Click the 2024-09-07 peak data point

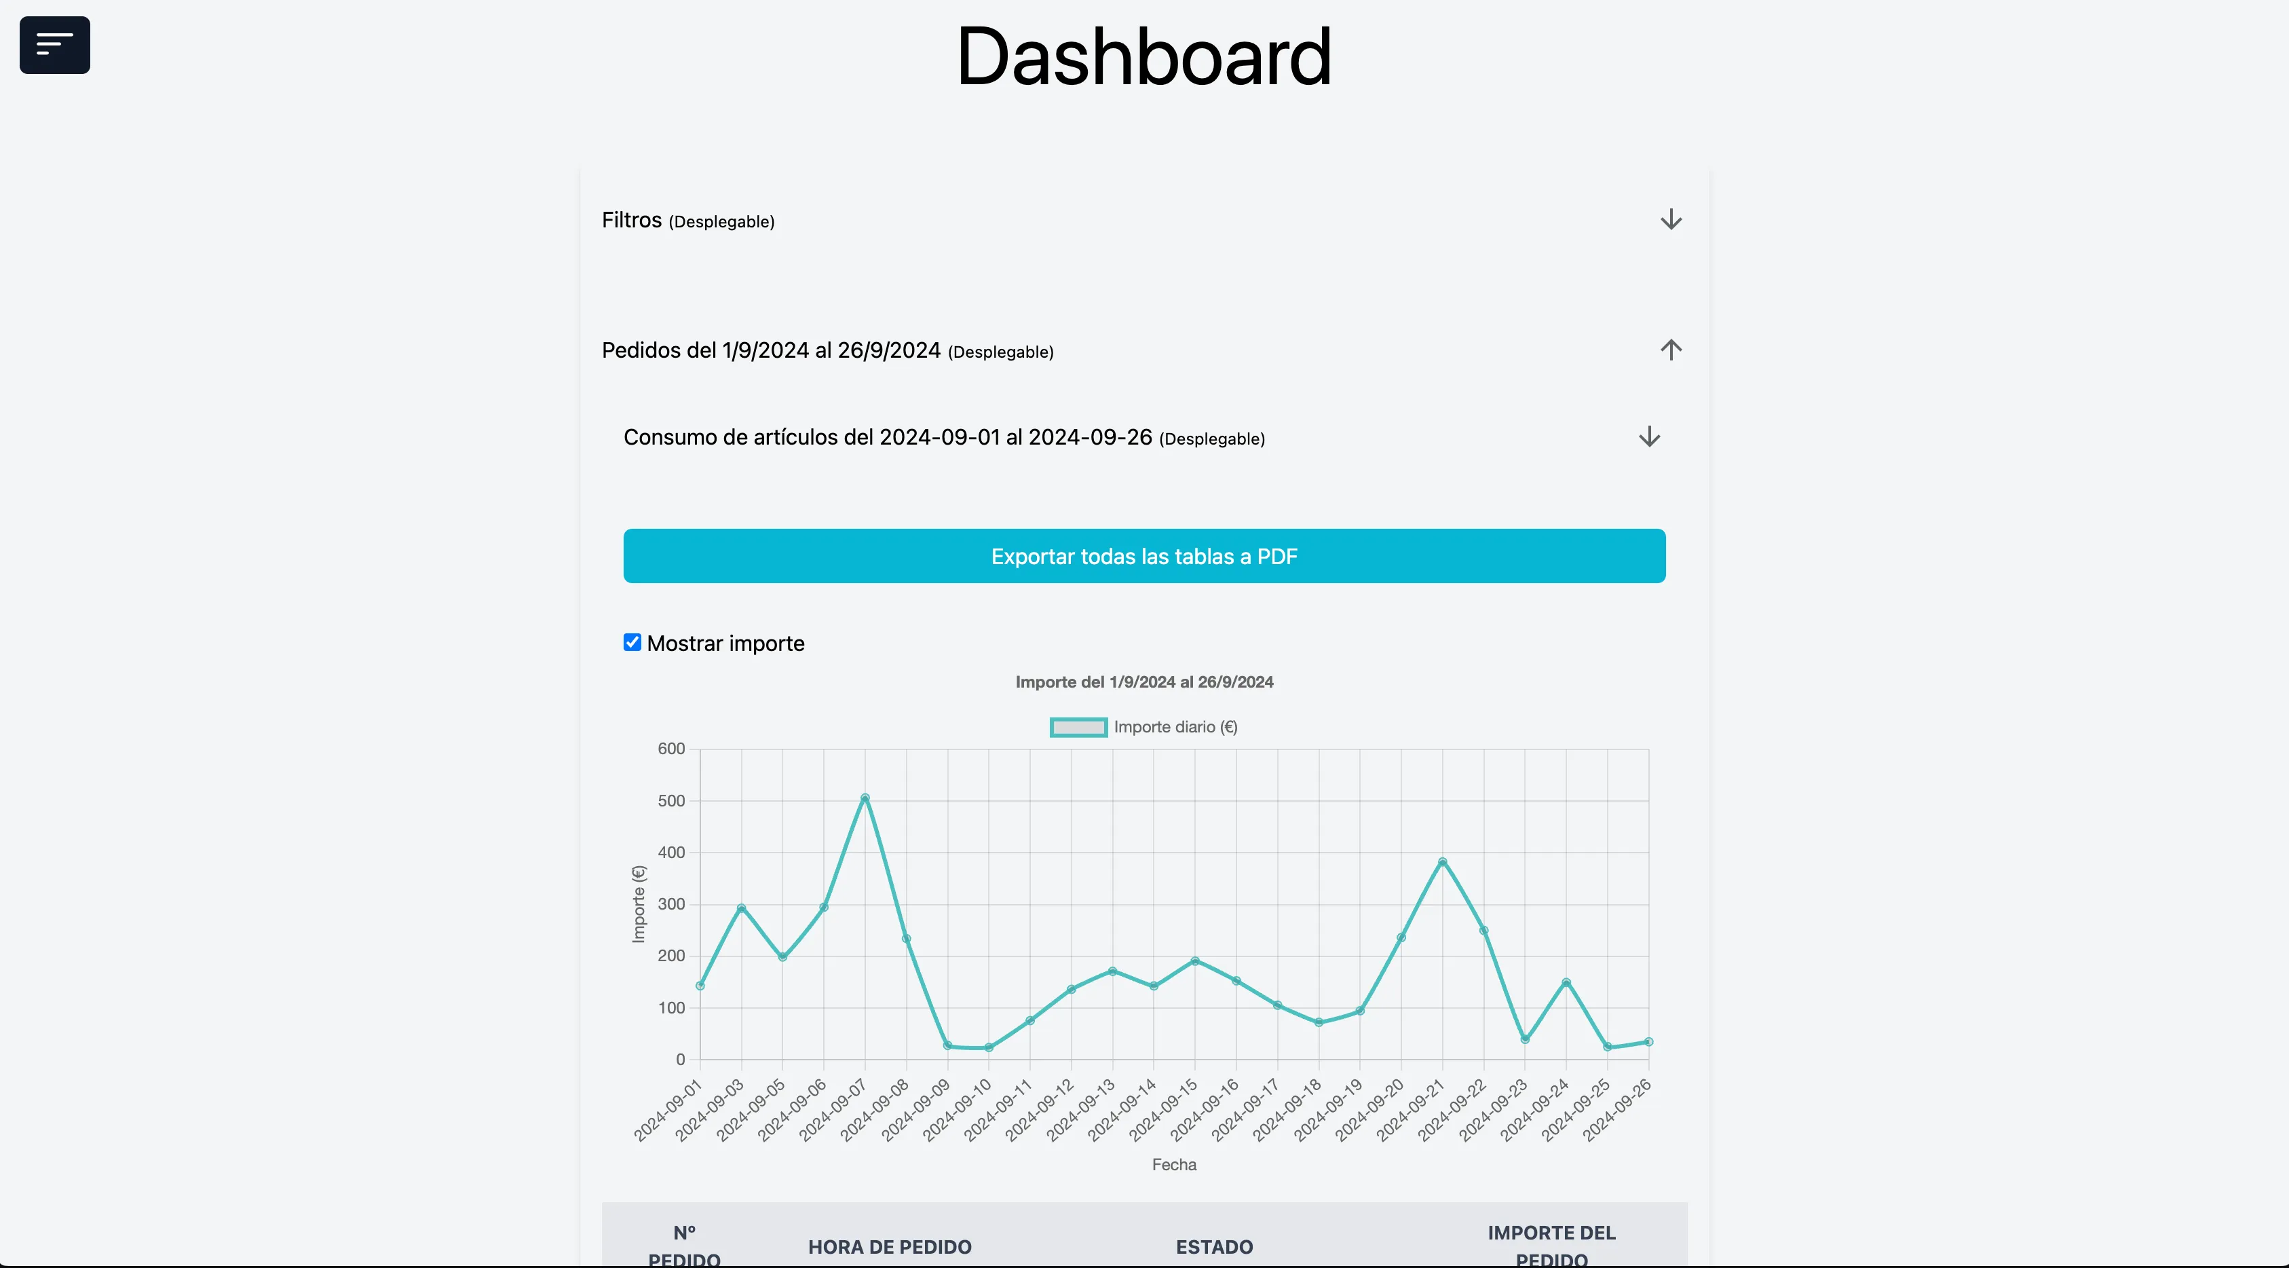pos(865,797)
